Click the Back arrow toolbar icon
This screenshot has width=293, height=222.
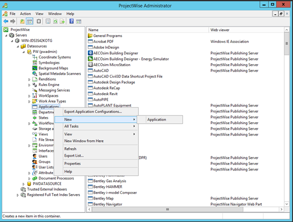click(x=6, y=21)
